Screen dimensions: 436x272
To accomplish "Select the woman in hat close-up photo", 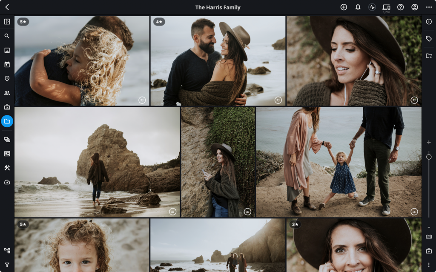I will point(354,245).
